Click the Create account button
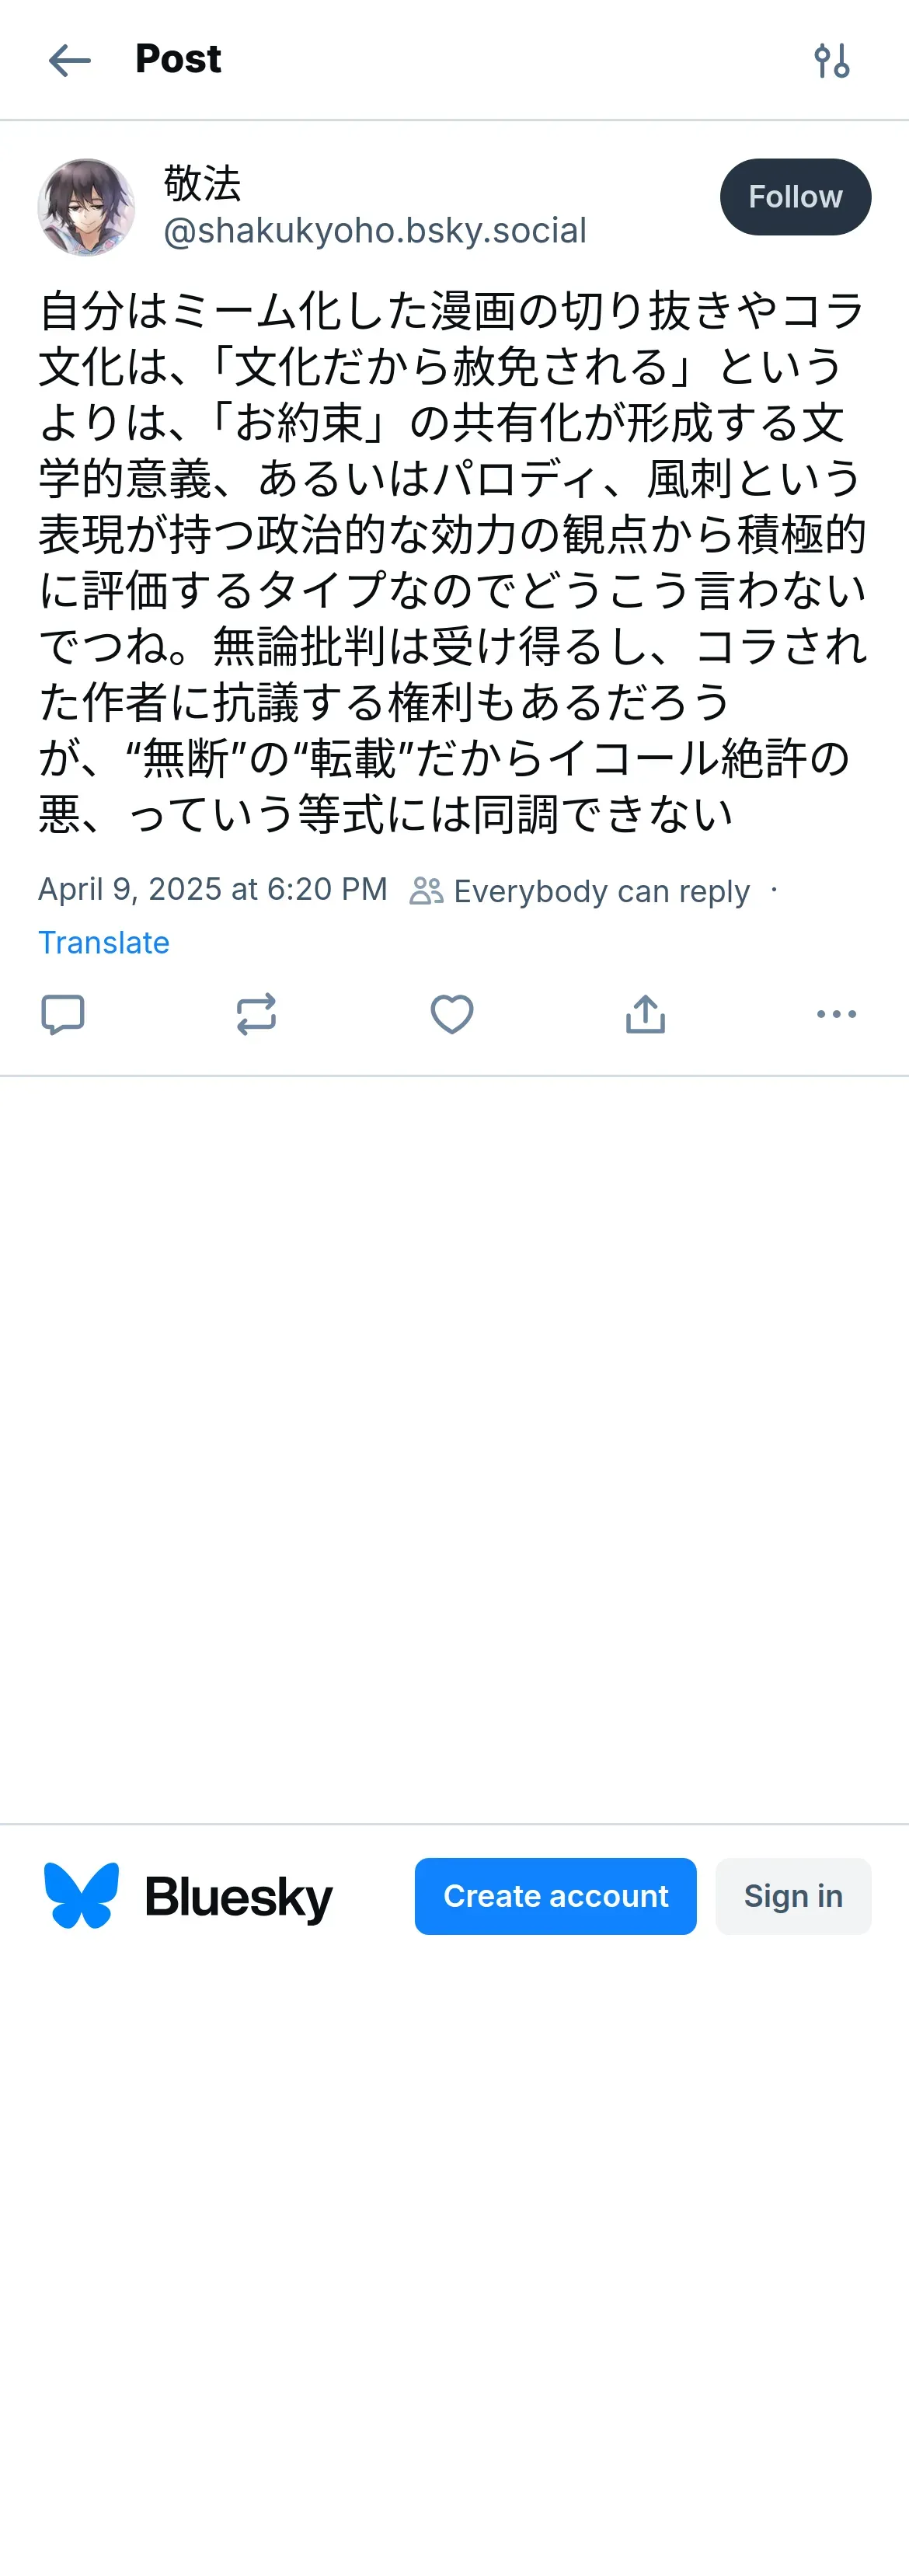Image resolution: width=909 pixels, height=2576 pixels. coord(555,1896)
